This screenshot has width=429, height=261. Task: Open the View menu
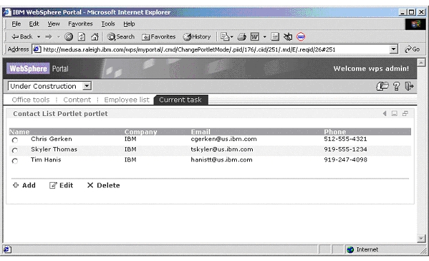[54, 24]
